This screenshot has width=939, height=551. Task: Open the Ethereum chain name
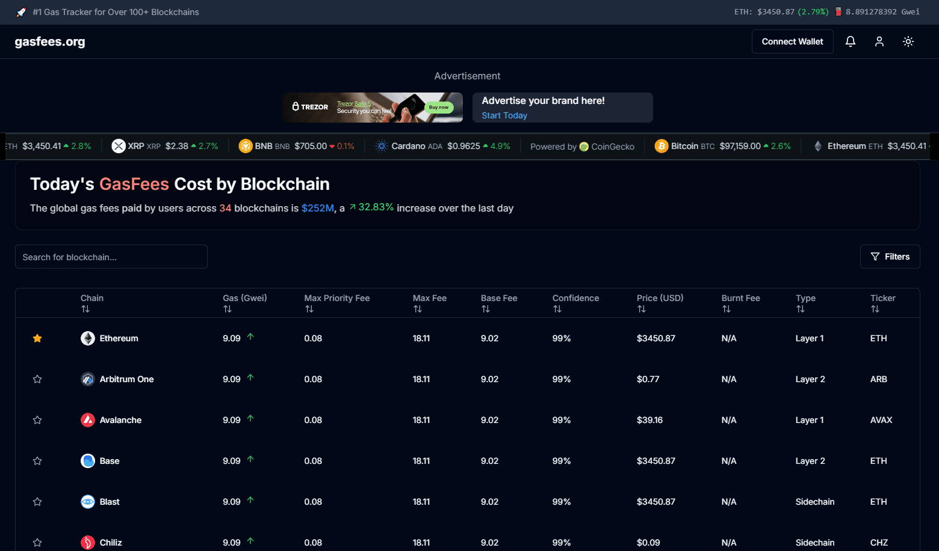(x=119, y=338)
